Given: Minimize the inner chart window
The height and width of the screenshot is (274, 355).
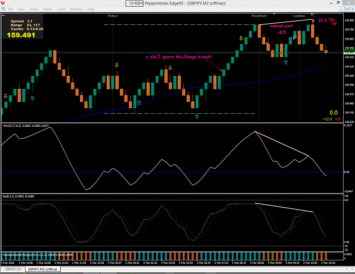Looking at the screenshot, I should click(x=343, y=9).
